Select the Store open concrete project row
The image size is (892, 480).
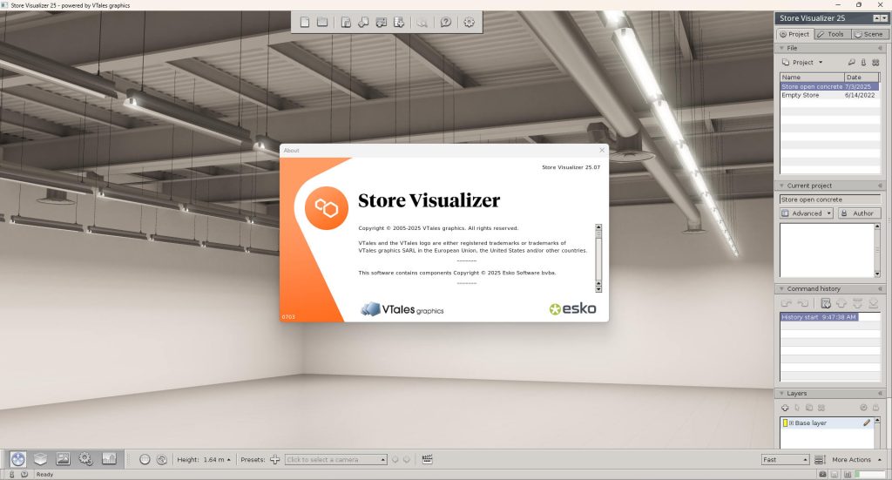coord(829,86)
